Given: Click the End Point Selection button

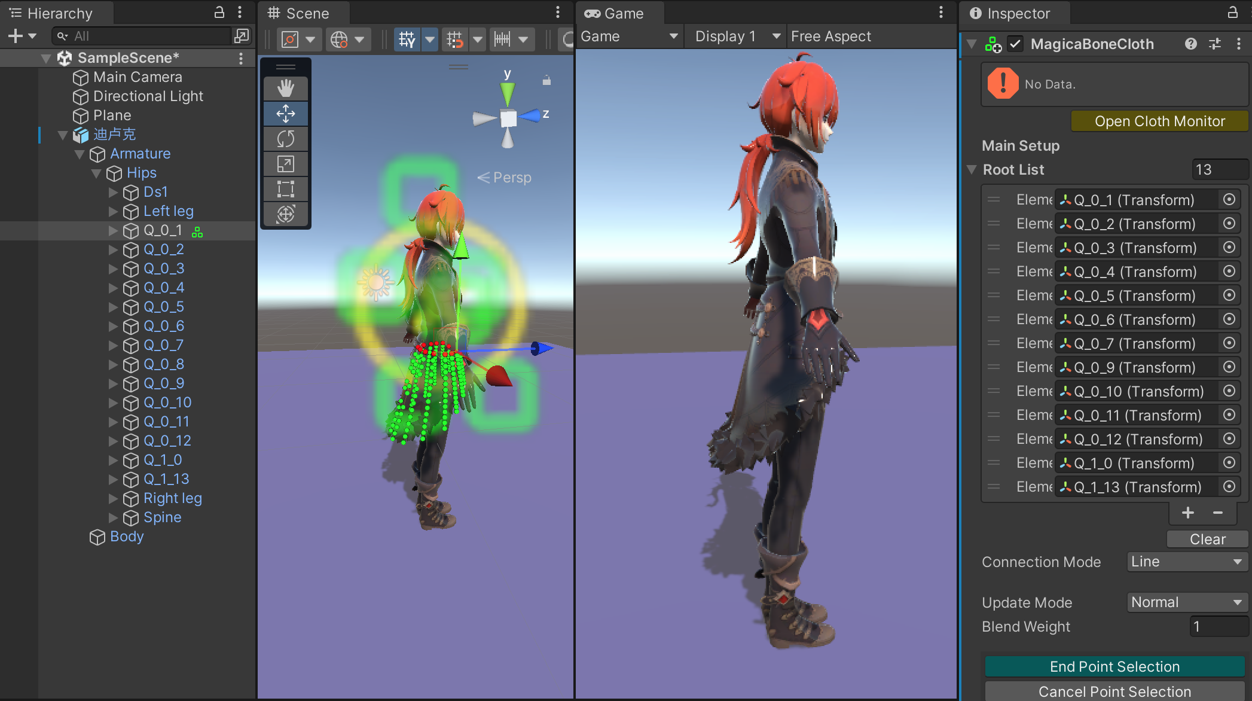Looking at the screenshot, I should [x=1114, y=666].
